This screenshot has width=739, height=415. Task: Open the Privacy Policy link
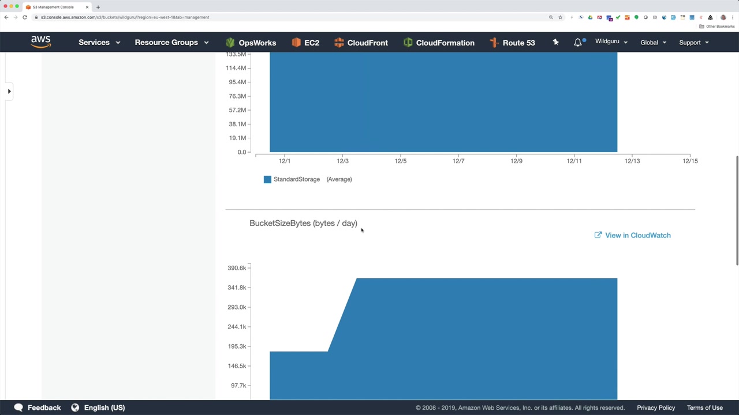pyautogui.click(x=656, y=408)
